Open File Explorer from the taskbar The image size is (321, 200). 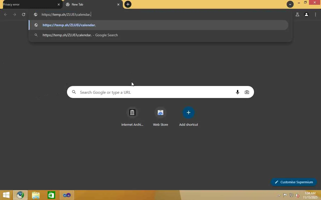click(36, 195)
